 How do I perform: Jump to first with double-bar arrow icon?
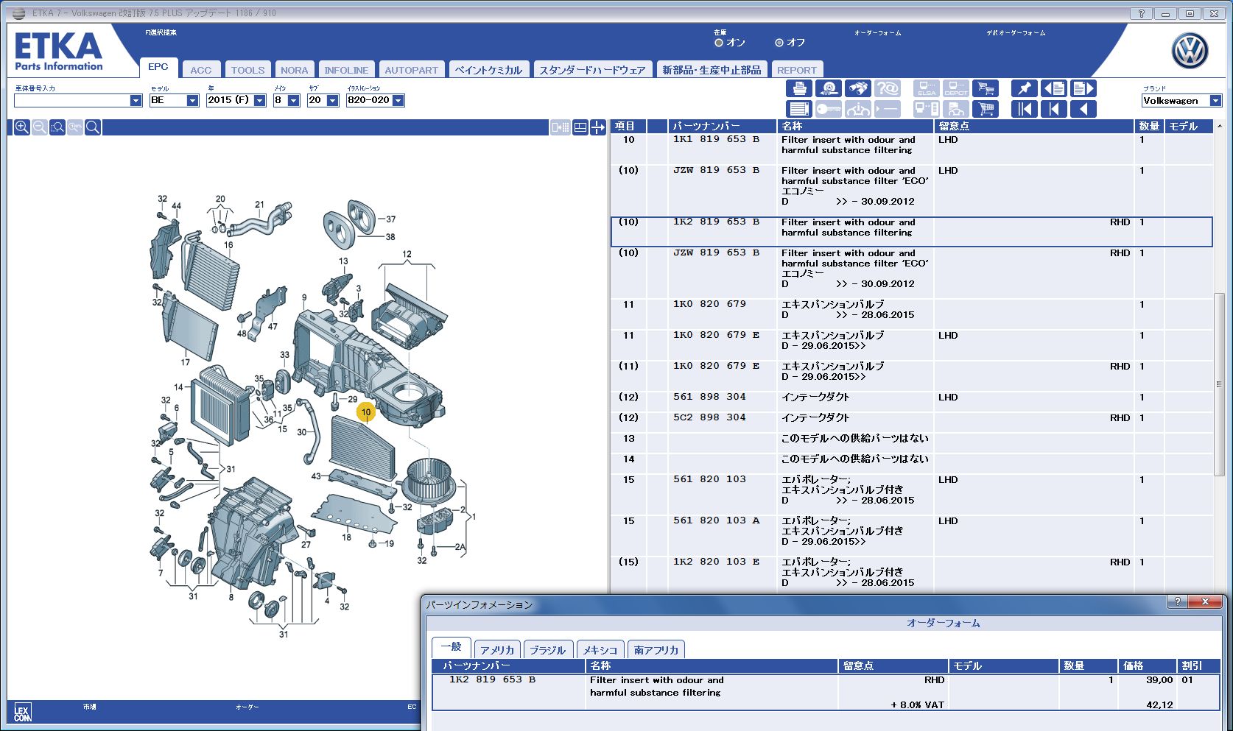point(1024,109)
